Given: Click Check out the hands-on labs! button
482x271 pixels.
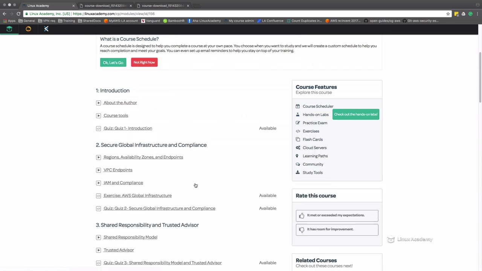Looking at the screenshot, I should pyautogui.click(x=355, y=114).
